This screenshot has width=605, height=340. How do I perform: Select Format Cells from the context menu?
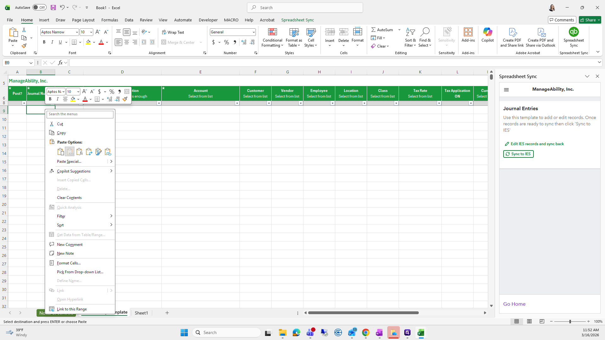(69, 263)
